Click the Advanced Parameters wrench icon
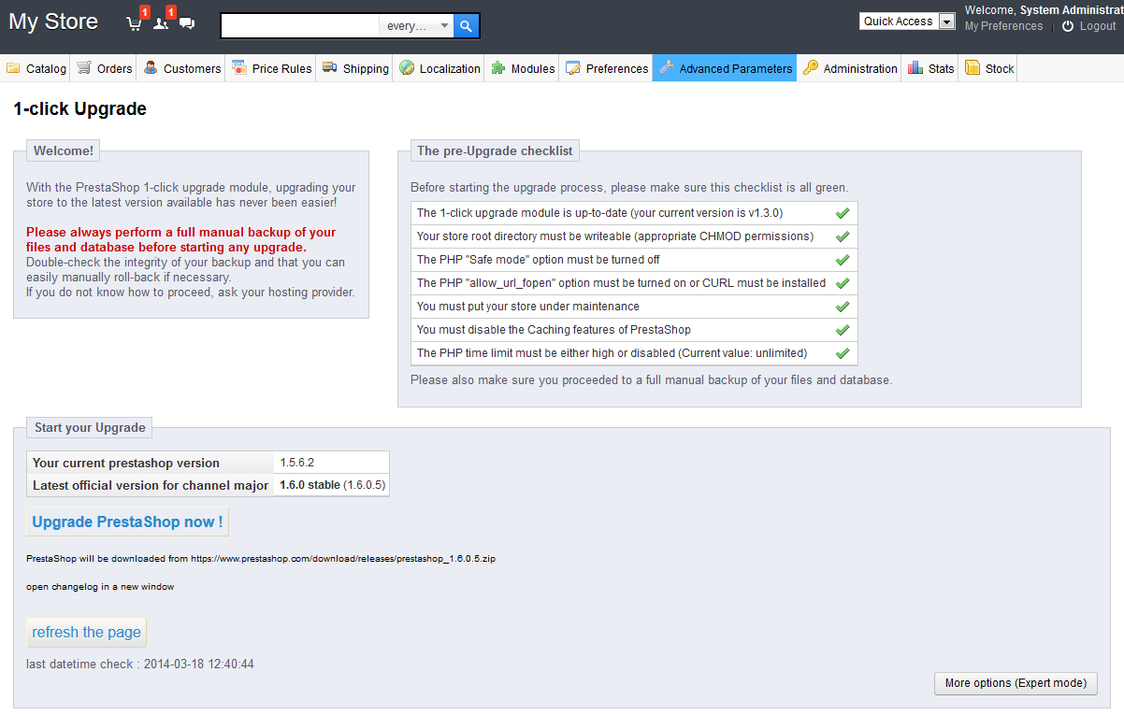 pyautogui.click(x=667, y=68)
